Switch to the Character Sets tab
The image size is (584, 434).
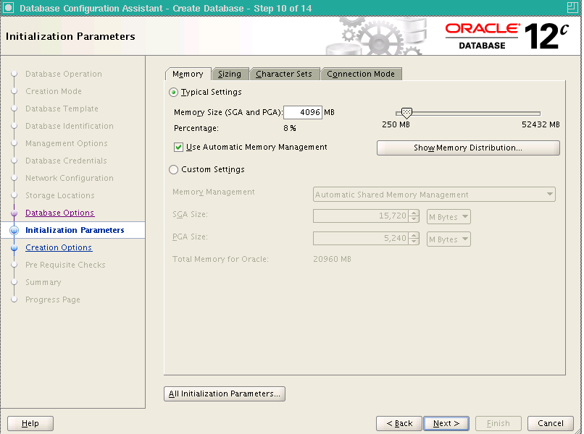pyautogui.click(x=284, y=74)
